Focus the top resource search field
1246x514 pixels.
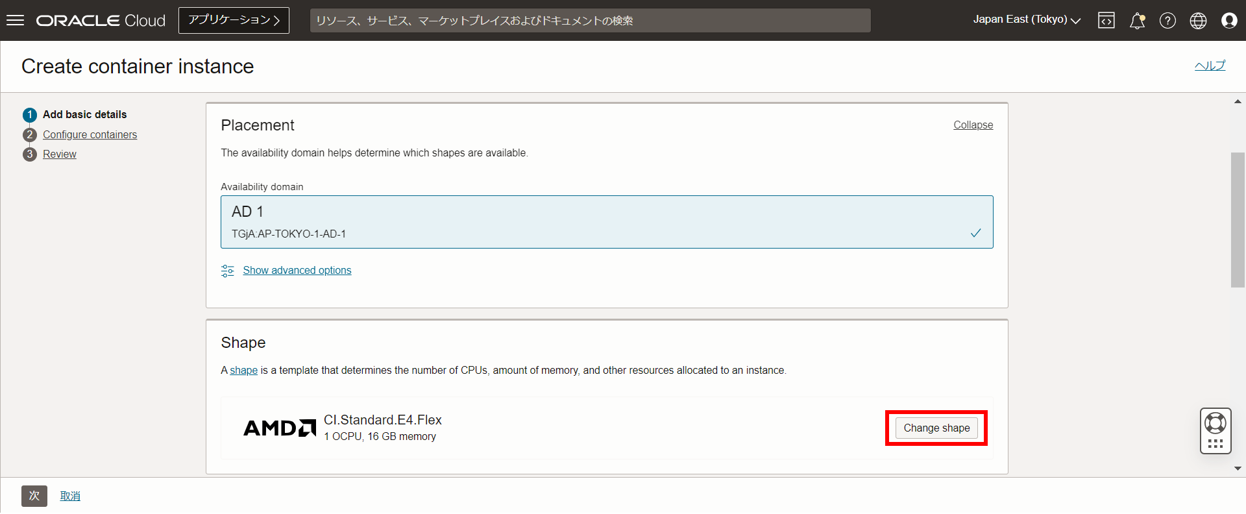pos(591,21)
